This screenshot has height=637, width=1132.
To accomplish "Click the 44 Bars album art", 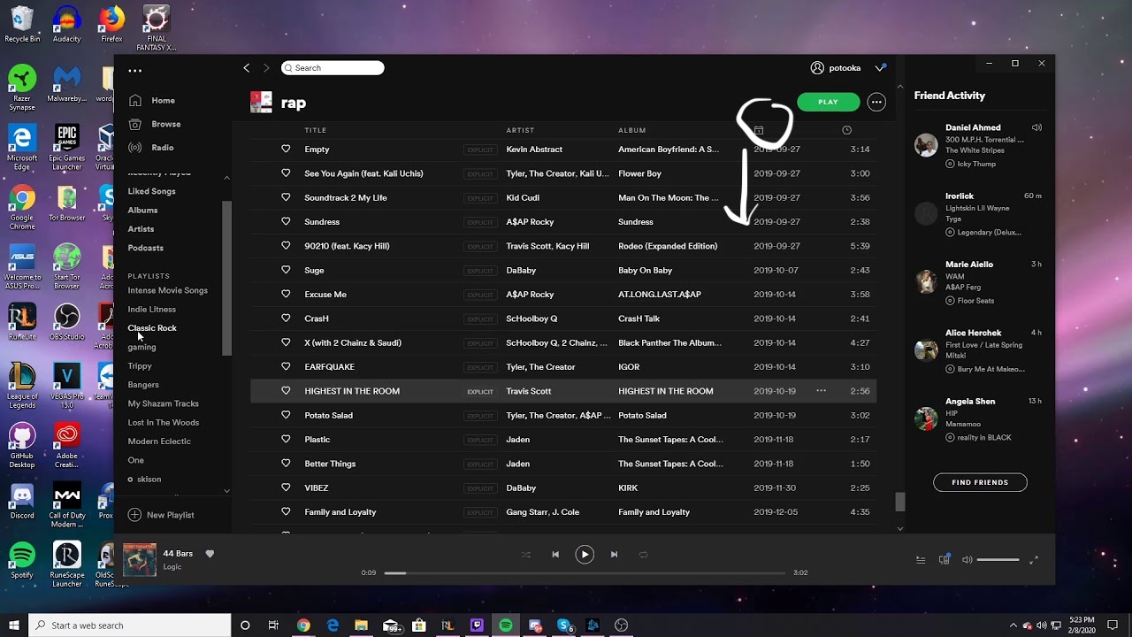I will [x=140, y=560].
